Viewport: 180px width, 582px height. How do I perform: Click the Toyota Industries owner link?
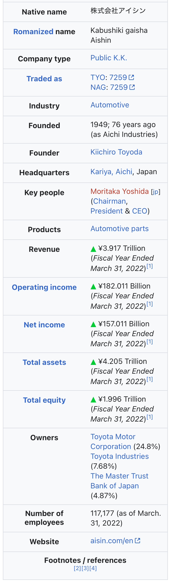pos(119,456)
